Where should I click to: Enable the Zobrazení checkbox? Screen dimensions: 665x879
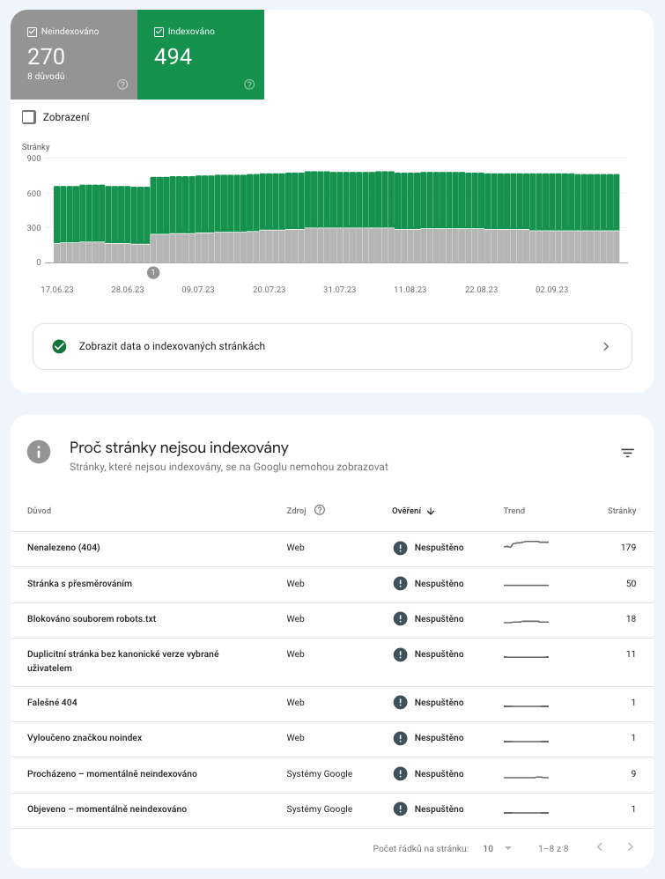pyautogui.click(x=28, y=117)
